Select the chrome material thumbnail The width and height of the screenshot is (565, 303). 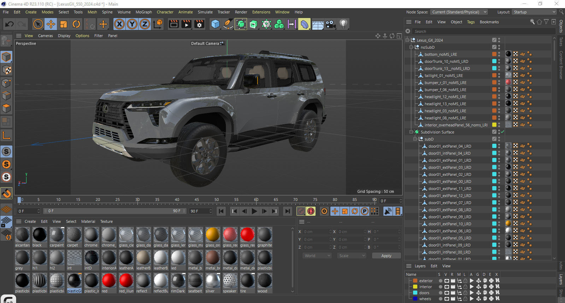(x=92, y=237)
